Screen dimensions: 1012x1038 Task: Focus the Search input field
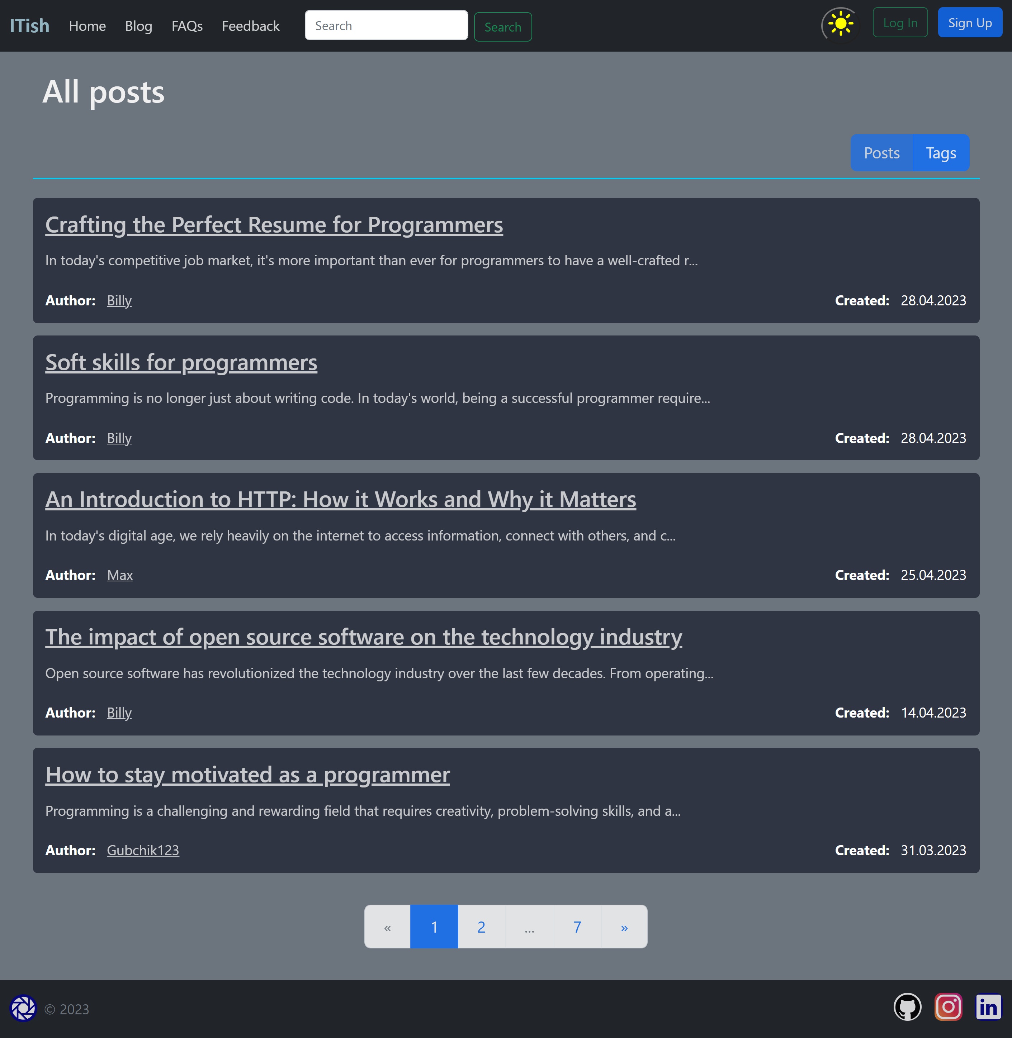(386, 25)
